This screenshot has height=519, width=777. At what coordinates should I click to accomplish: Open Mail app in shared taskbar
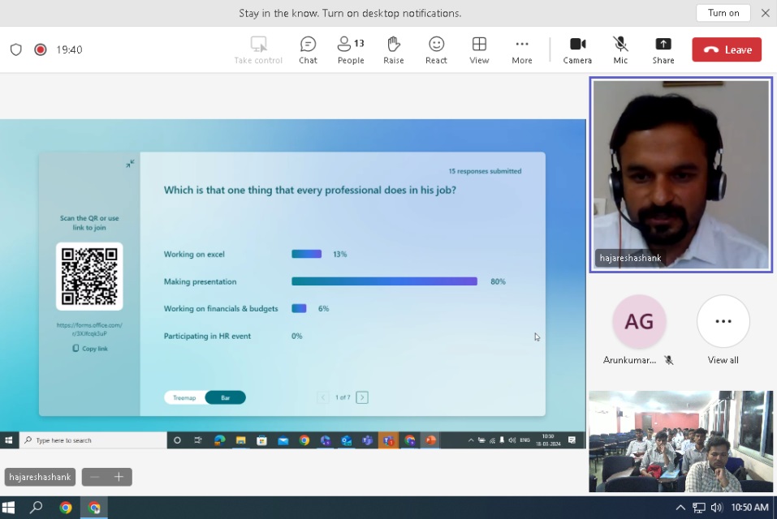point(283,440)
